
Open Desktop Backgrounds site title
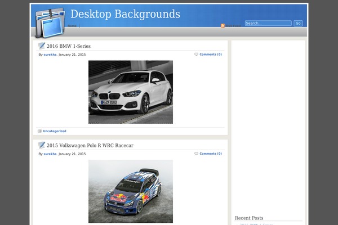[x=125, y=14]
